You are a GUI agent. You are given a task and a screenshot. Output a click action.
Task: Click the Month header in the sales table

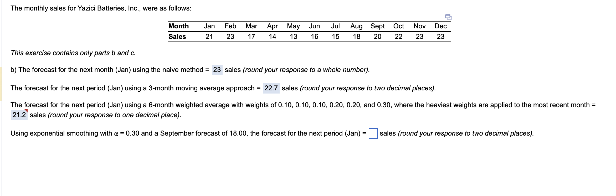pos(179,26)
